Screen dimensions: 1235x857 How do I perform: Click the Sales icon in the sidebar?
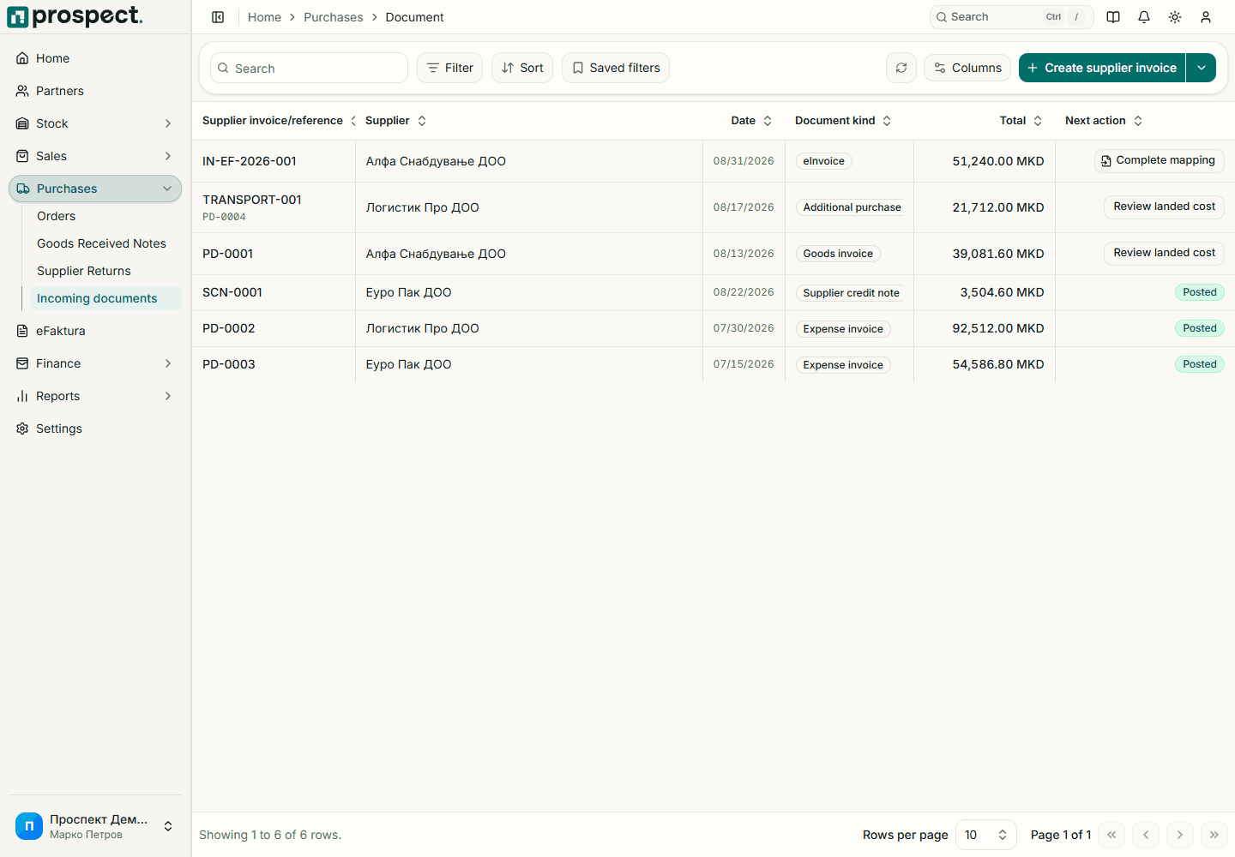point(22,156)
